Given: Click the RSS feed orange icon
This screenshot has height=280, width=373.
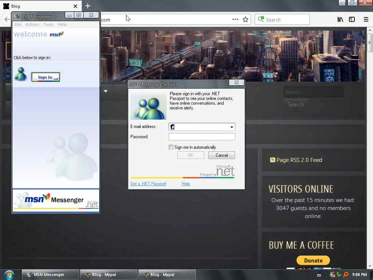Looking at the screenshot, I should [x=272, y=160].
